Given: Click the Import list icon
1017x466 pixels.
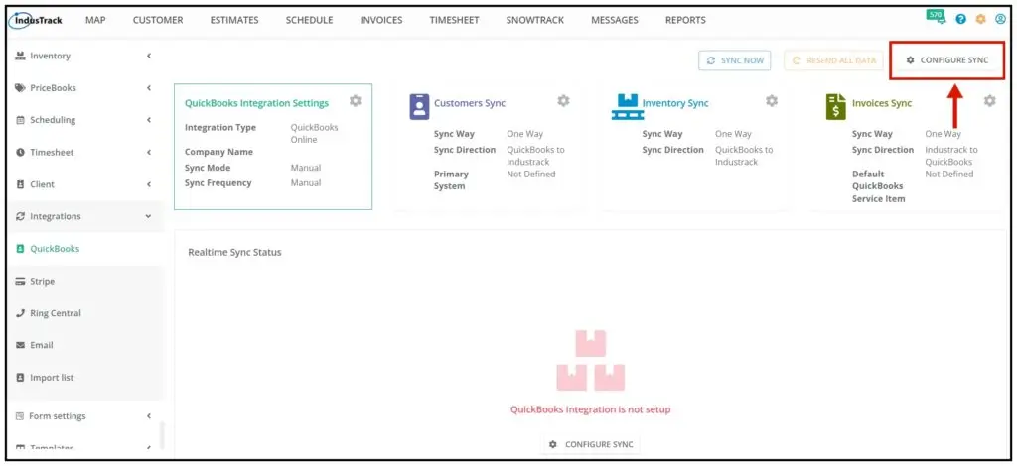Looking at the screenshot, I should [20, 378].
